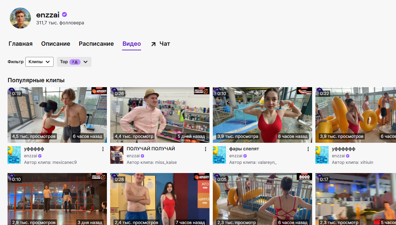Play the фары слепят clip thumbnail
Viewport: 396px width, 225px height.
click(262, 115)
